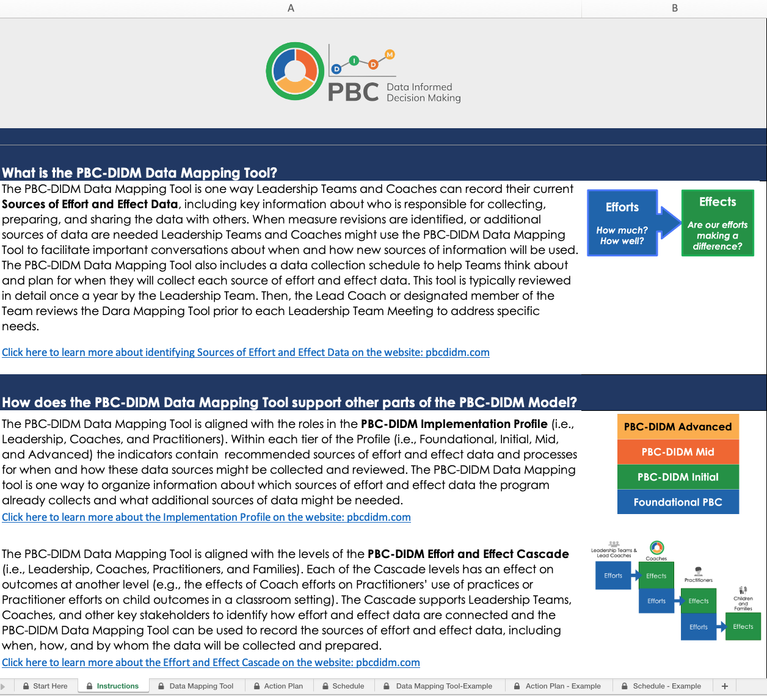Click the Add Sheet plus button
Image resolution: width=767 pixels, height=696 pixels.
pyautogui.click(x=725, y=686)
